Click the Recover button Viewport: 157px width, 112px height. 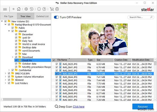143,106
